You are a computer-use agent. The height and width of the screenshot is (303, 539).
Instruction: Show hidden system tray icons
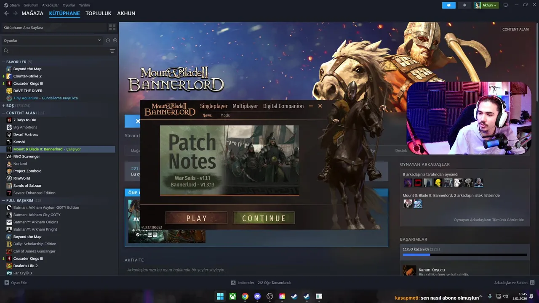click(481, 296)
